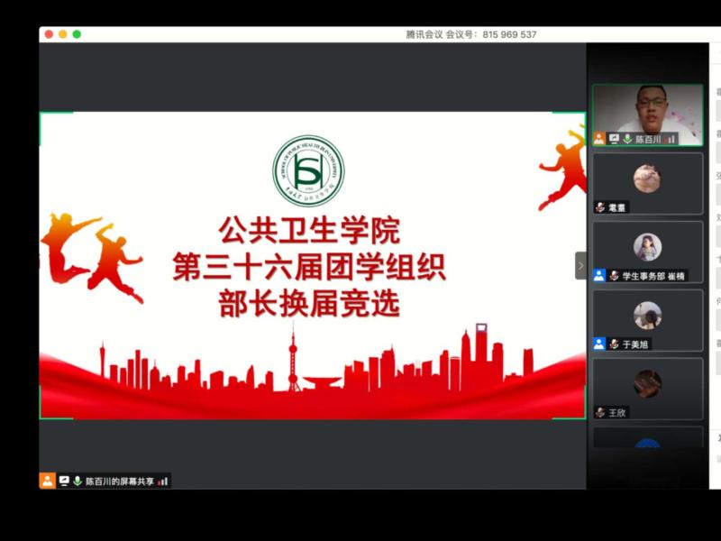
Task: Collapse the participant video sidebar with the arrow
Action: click(580, 266)
